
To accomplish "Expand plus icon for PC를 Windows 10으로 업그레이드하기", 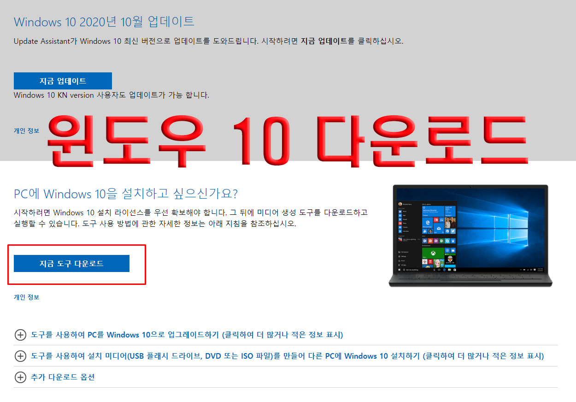I will point(20,335).
